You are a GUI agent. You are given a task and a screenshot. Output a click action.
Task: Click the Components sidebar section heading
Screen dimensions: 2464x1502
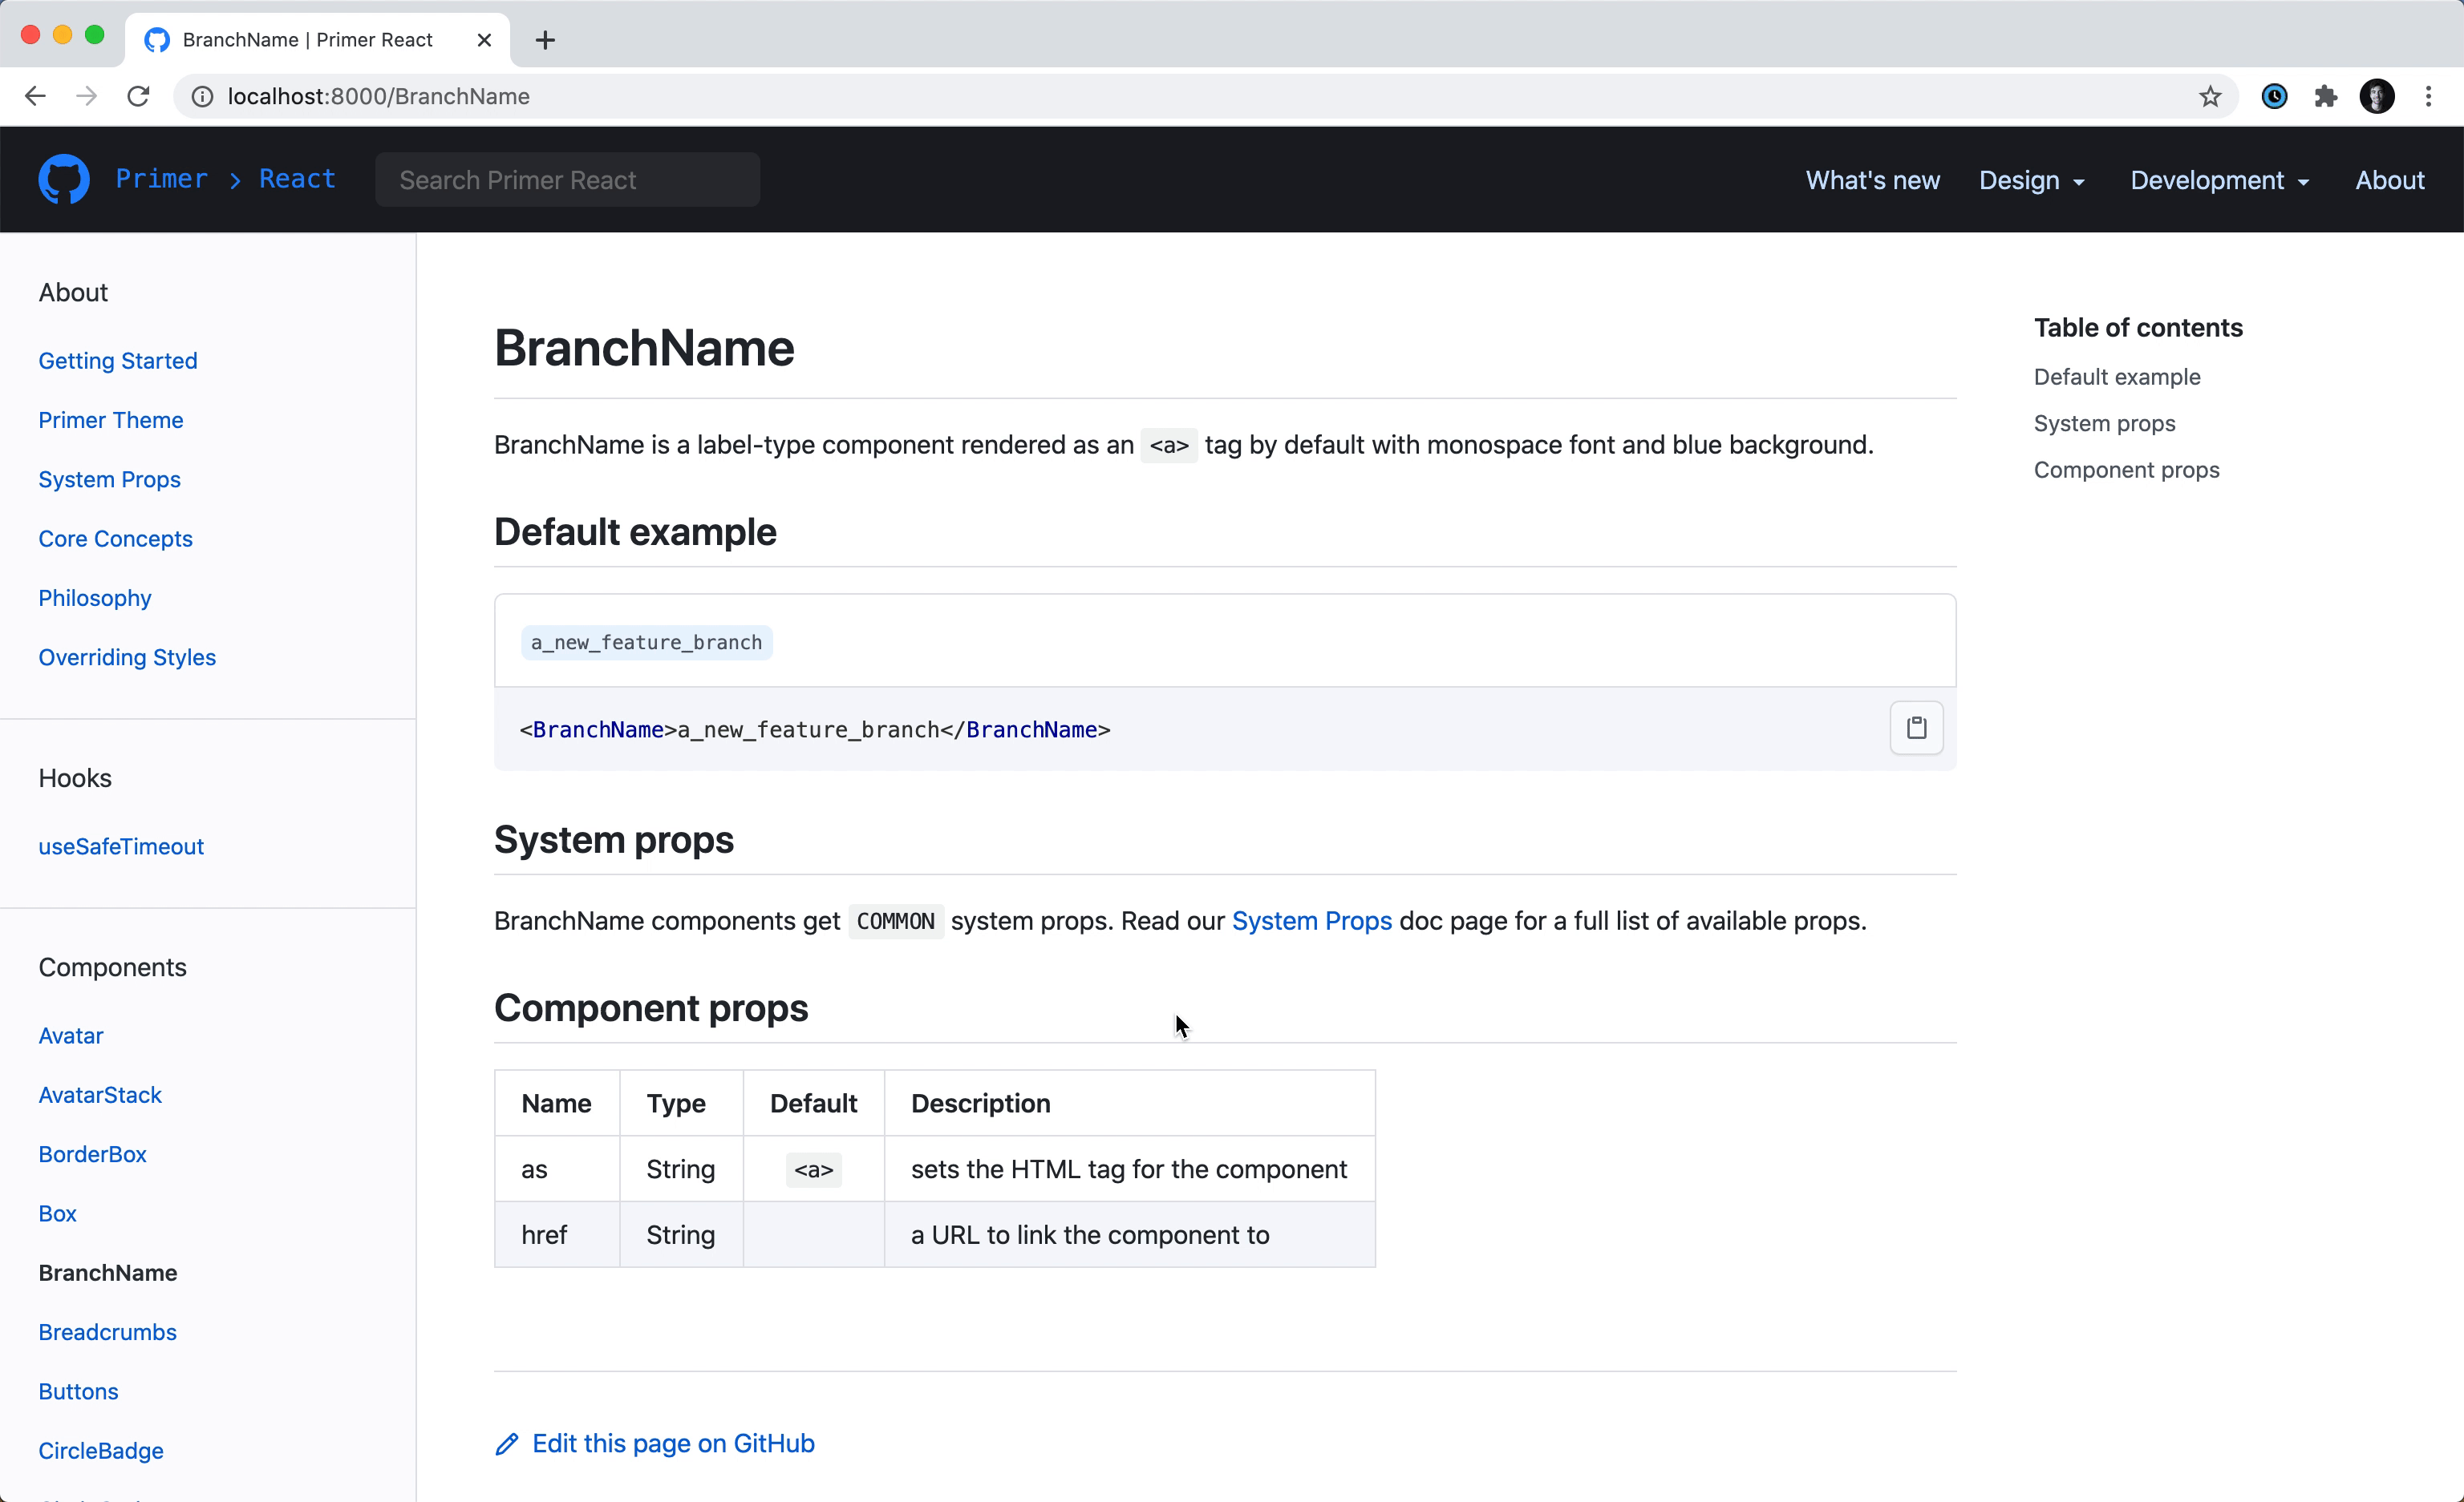pos(112,967)
